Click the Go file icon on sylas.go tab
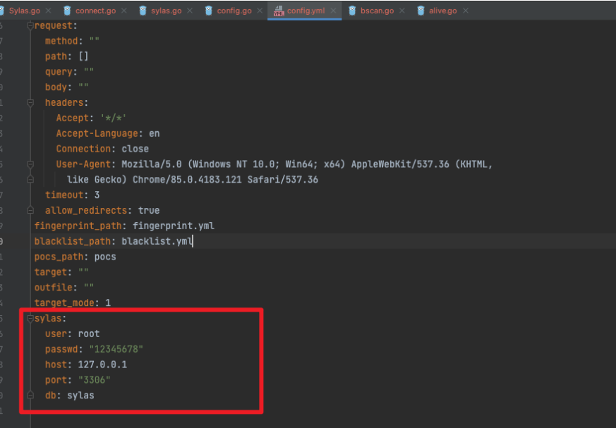616x428 pixels. [x=143, y=11]
